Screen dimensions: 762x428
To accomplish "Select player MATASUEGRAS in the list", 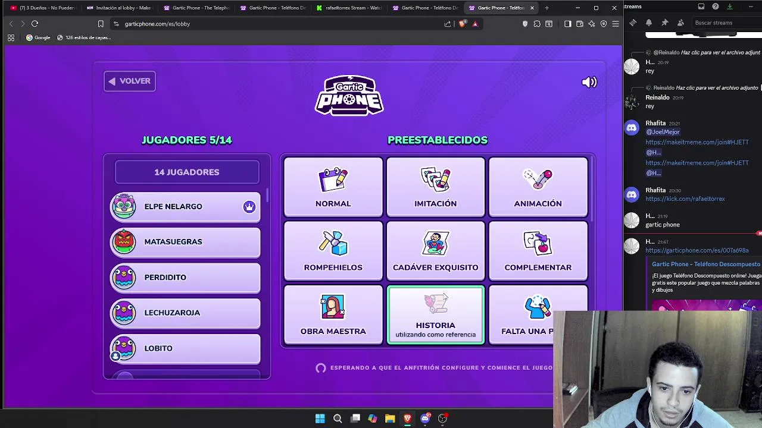I will (185, 242).
